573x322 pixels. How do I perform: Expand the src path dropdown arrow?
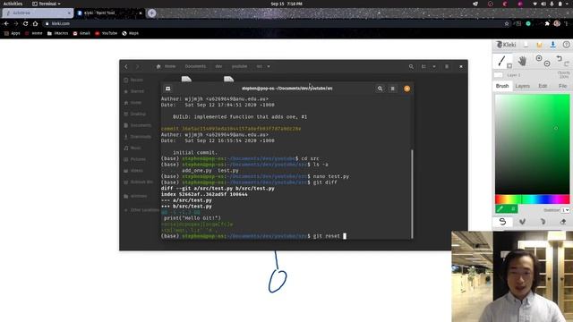coord(269,66)
